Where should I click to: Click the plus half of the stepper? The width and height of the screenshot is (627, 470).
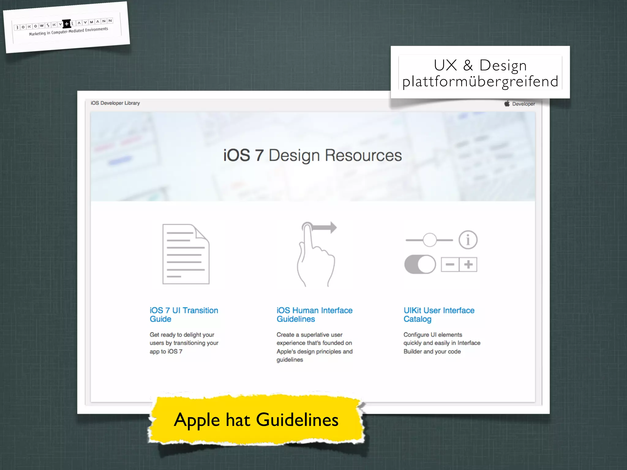[x=468, y=264]
